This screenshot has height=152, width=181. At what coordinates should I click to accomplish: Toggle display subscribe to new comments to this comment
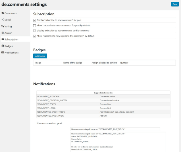pyautogui.click(x=35, y=31)
